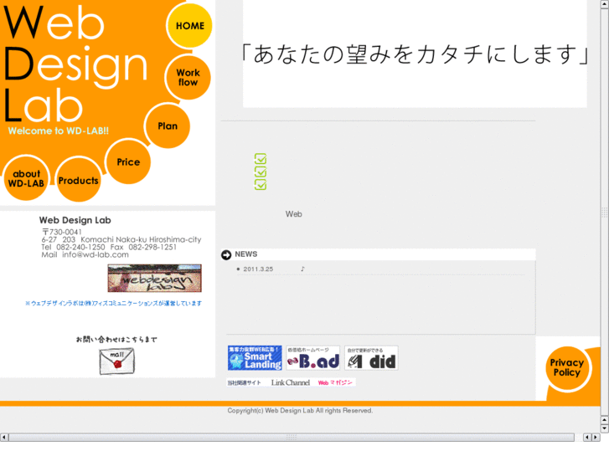Click the Privacy Policy circle button
Image resolution: width=609 pixels, height=456 pixels.
pos(566,367)
